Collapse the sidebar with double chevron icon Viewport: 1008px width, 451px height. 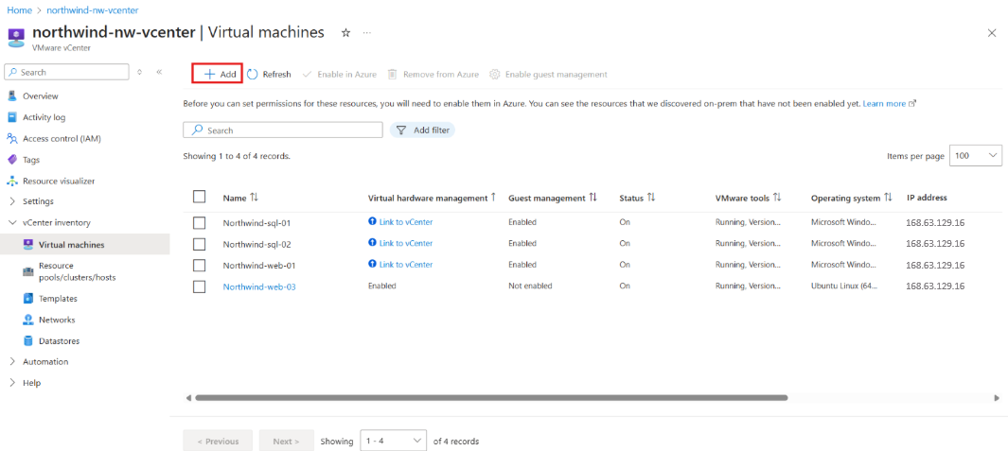(x=159, y=72)
